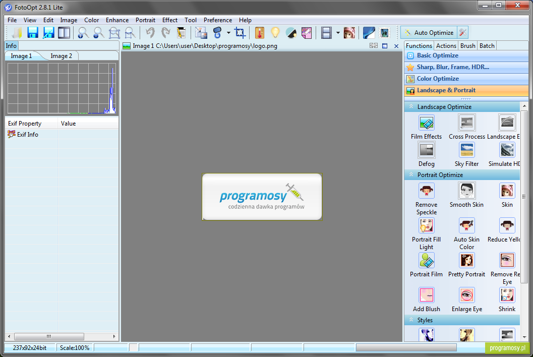Open the Color menu

click(x=91, y=20)
